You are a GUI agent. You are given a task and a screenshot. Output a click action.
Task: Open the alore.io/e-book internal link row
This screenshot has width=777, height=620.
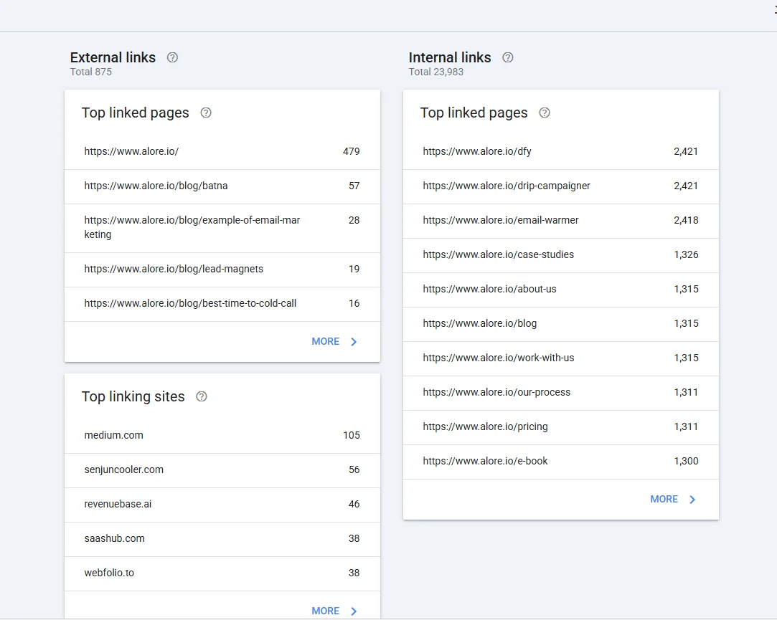[561, 462]
